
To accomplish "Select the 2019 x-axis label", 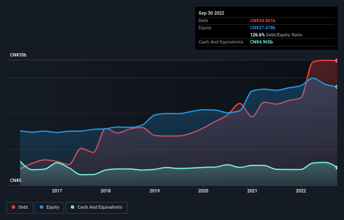I will [x=155, y=191].
